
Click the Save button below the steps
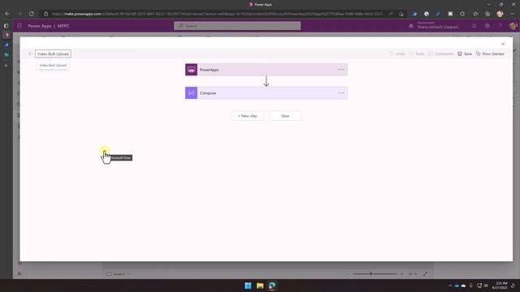click(285, 116)
